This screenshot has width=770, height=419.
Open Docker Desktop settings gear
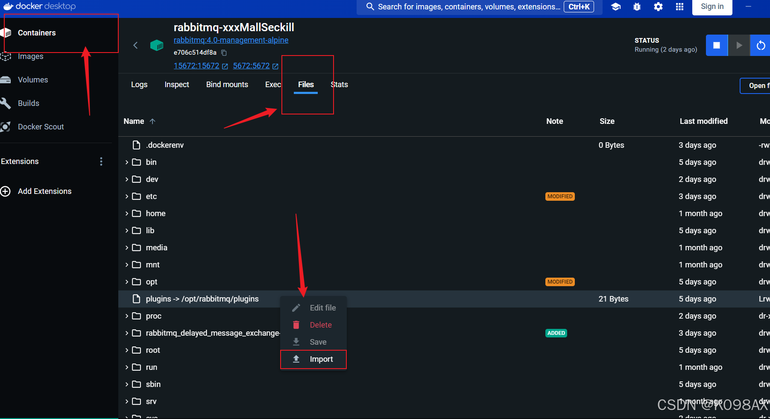[658, 7]
